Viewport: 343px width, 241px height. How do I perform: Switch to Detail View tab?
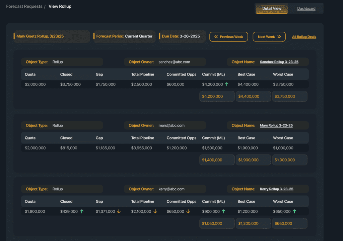(272, 8)
